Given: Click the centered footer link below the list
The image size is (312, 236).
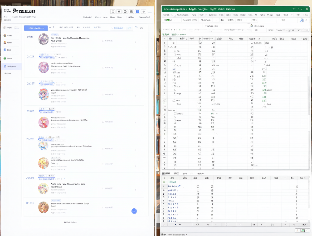Looking at the screenshot, I should pyautogui.click(x=70, y=222).
